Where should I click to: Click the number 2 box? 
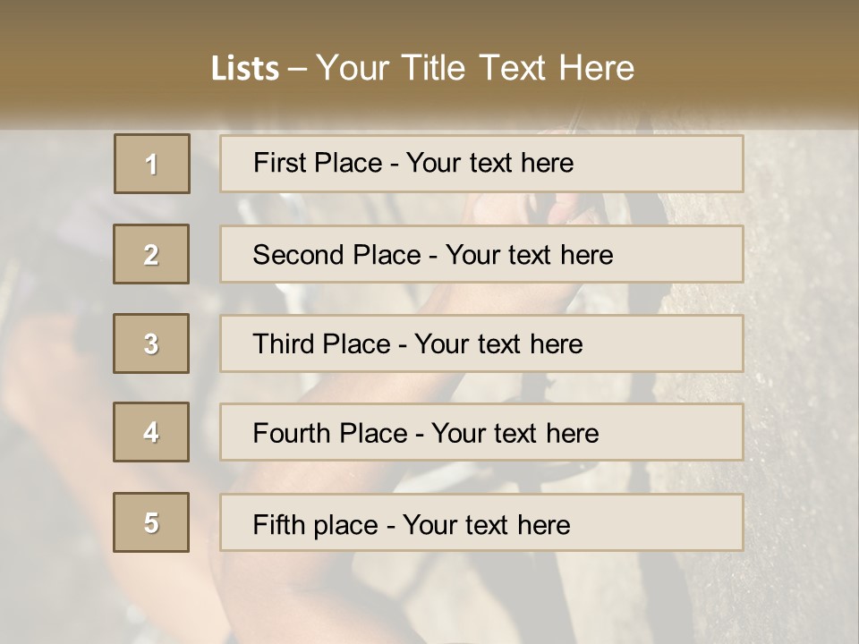tap(151, 254)
